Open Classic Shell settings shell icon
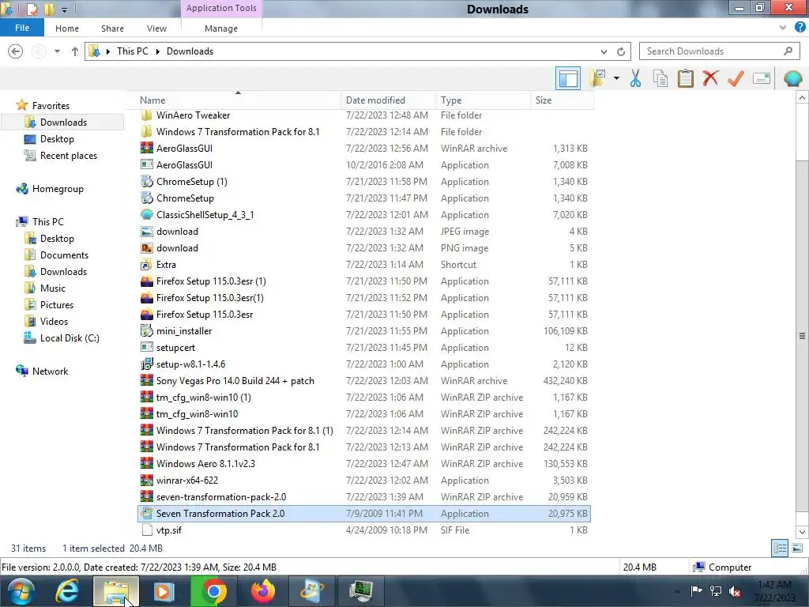The width and height of the screenshot is (809, 607). [793, 78]
